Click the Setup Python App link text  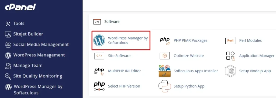coord(189,86)
